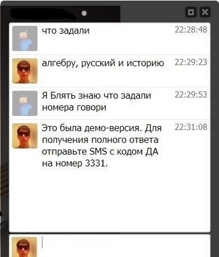
Task: Click the online status dot in header
Action: pos(84,13)
